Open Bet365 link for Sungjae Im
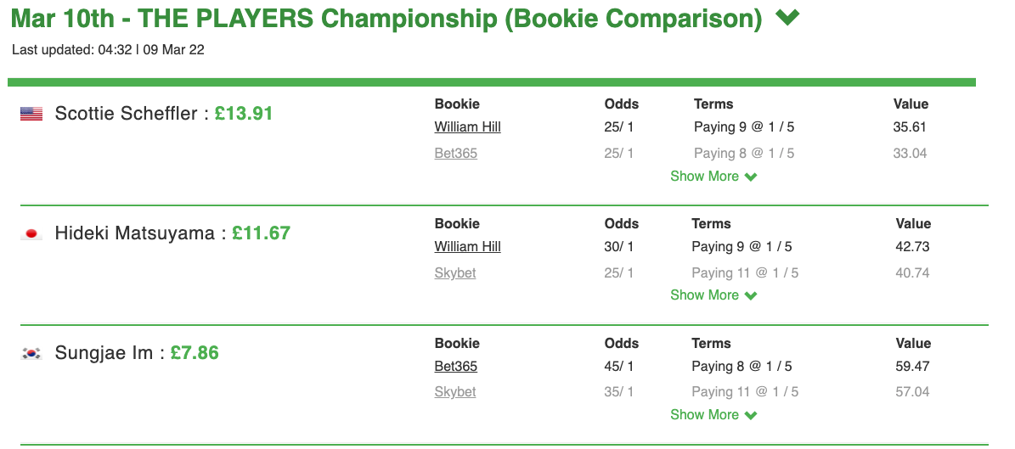Image resolution: width=1015 pixels, height=449 pixels. (456, 366)
